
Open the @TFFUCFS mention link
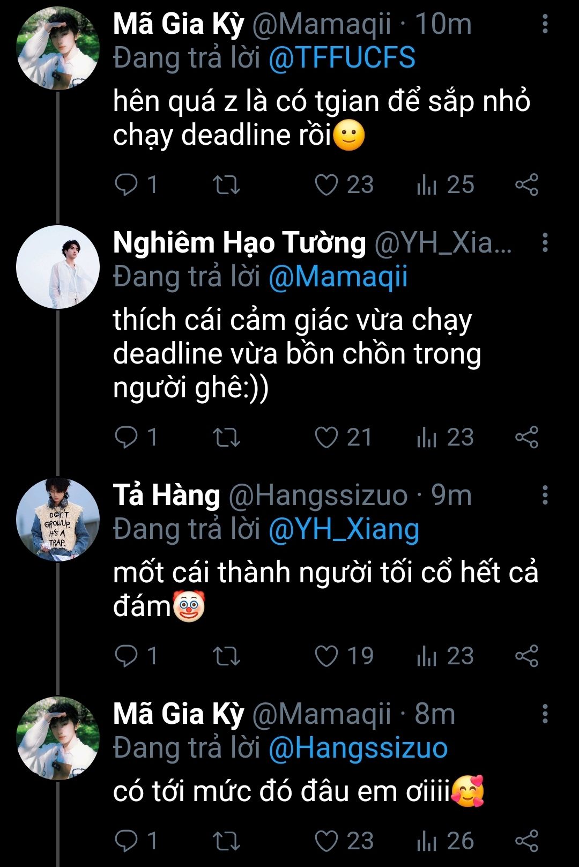342,58
